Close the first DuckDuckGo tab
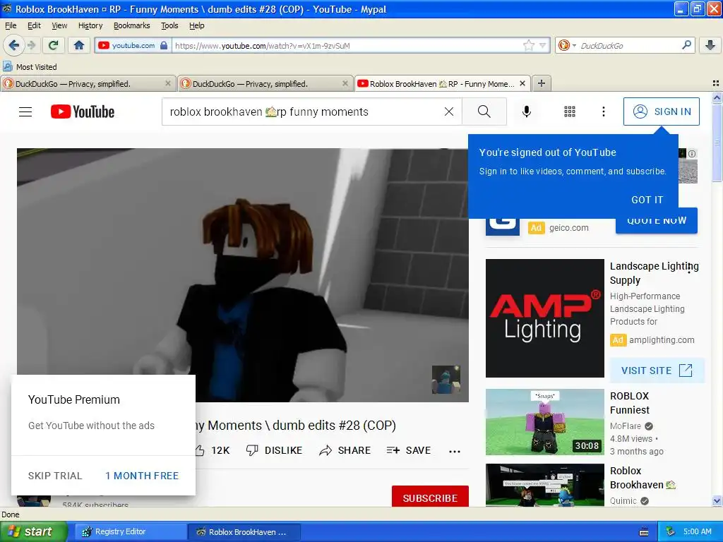Screen dimensions: 723x542 (168, 83)
